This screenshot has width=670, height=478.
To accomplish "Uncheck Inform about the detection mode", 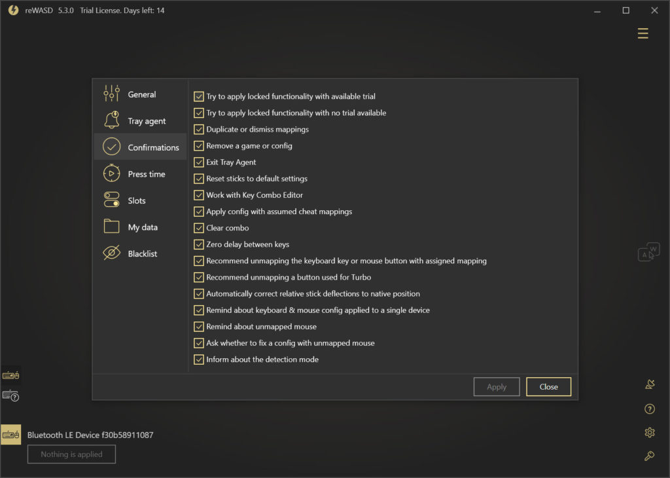I will pos(199,359).
